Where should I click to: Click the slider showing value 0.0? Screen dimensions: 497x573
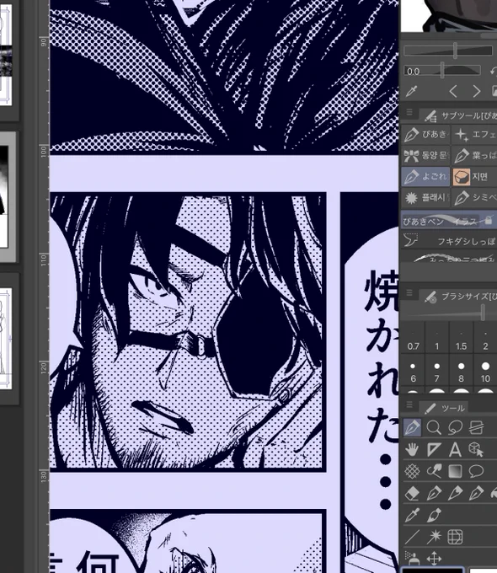tap(442, 71)
